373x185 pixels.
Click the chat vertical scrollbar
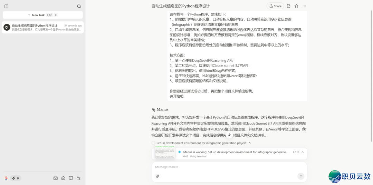coord(372,76)
